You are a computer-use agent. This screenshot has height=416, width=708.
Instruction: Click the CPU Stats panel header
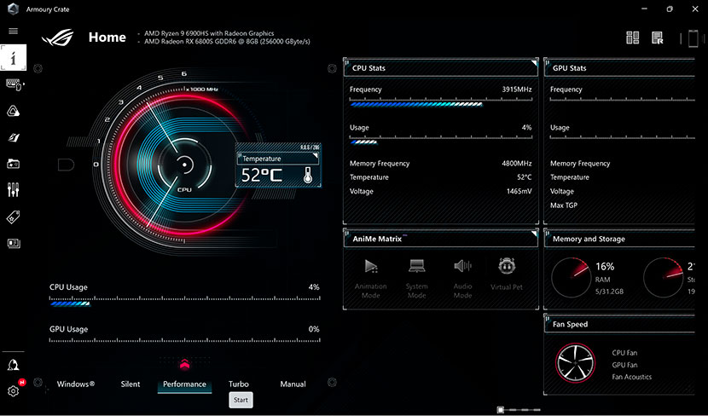pyautogui.click(x=441, y=68)
